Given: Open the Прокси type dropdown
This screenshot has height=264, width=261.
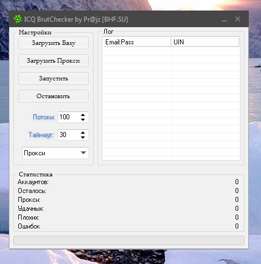Looking at the screenshot, I should tap(55, 153).
